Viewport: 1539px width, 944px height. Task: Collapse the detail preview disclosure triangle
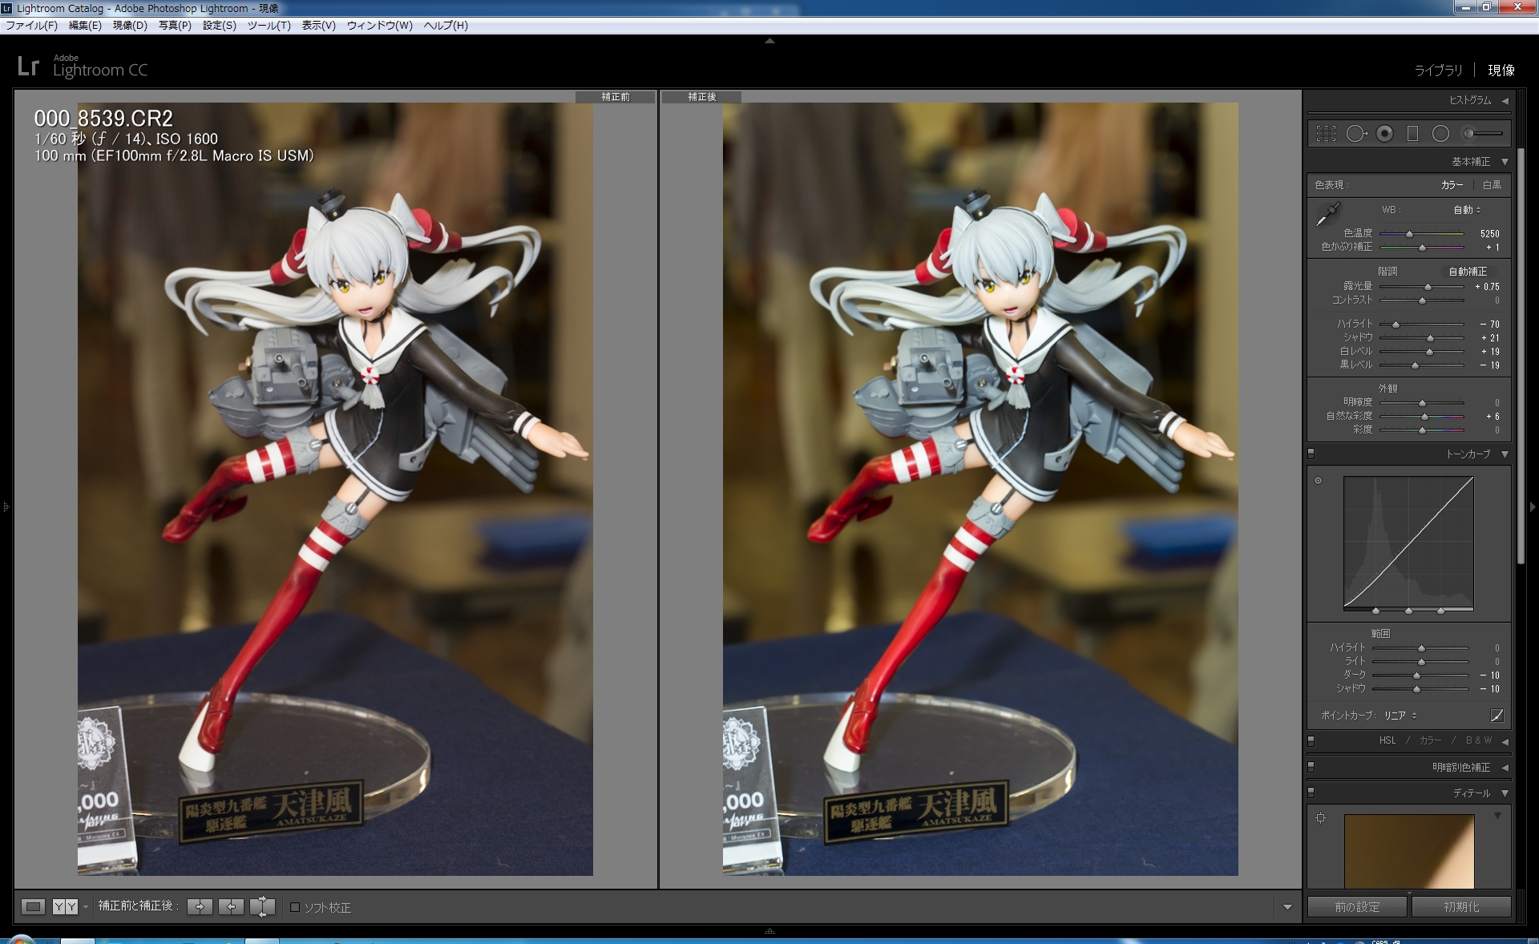point(1497,816)
